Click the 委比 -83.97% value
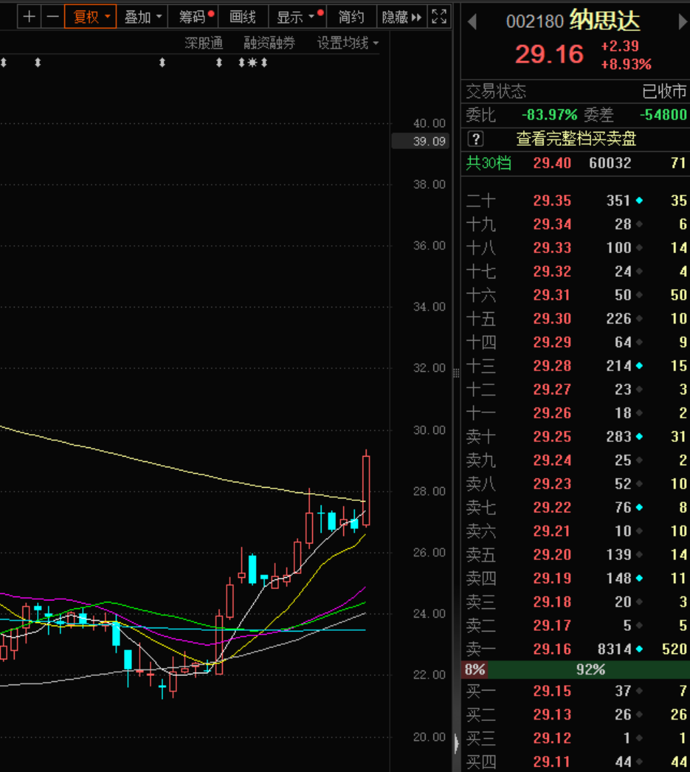The width and height of the screenshot is (690, 772). click(x=549, y=115)
